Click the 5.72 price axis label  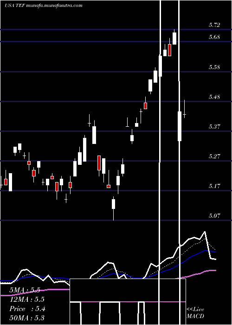214,25
